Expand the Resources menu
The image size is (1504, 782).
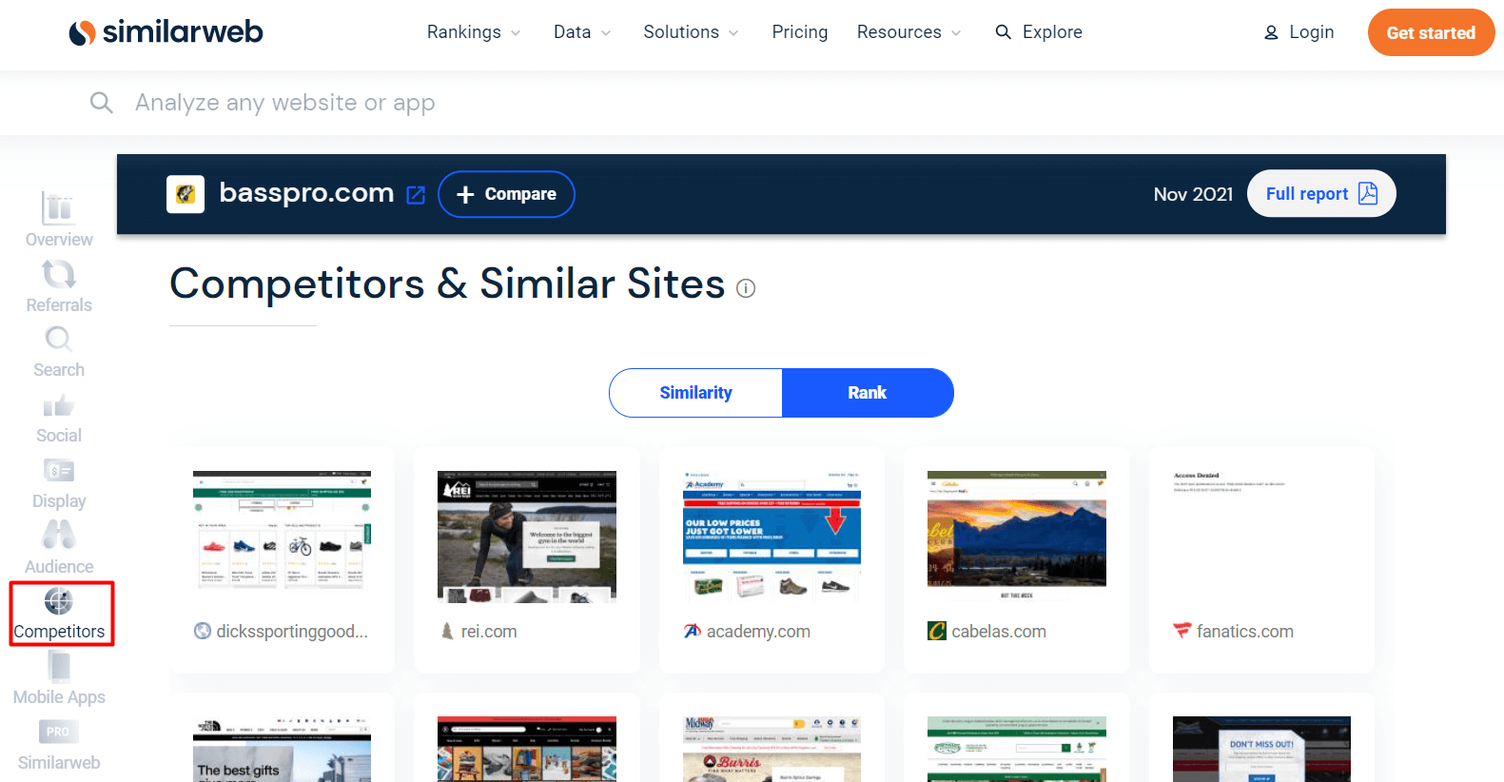point(908,32)
